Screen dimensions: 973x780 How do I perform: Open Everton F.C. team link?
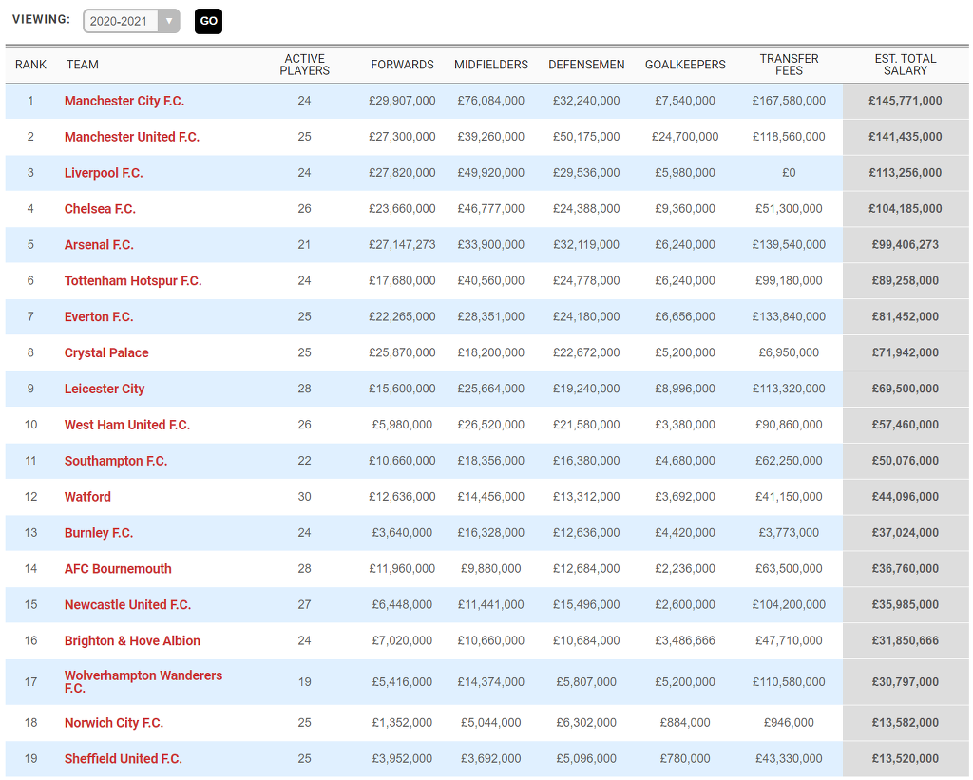99,316
